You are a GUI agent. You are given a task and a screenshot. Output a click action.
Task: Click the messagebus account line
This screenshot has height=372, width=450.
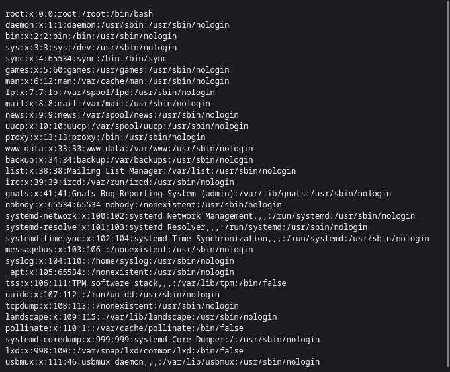tap(129, 250)
